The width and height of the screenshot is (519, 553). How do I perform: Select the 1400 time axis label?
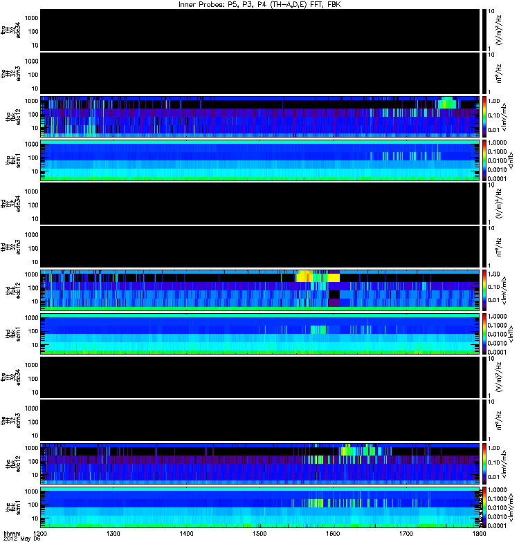[x=186, y=533]
